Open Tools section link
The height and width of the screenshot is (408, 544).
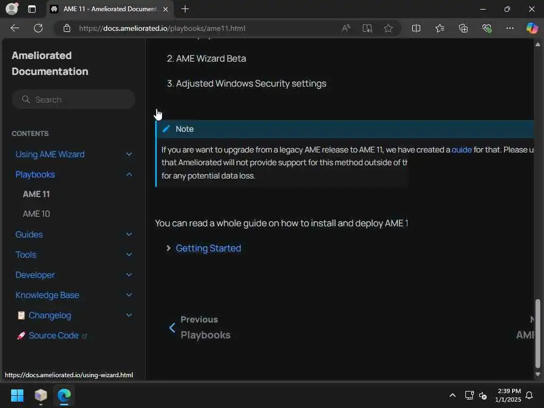coord(25,254)
